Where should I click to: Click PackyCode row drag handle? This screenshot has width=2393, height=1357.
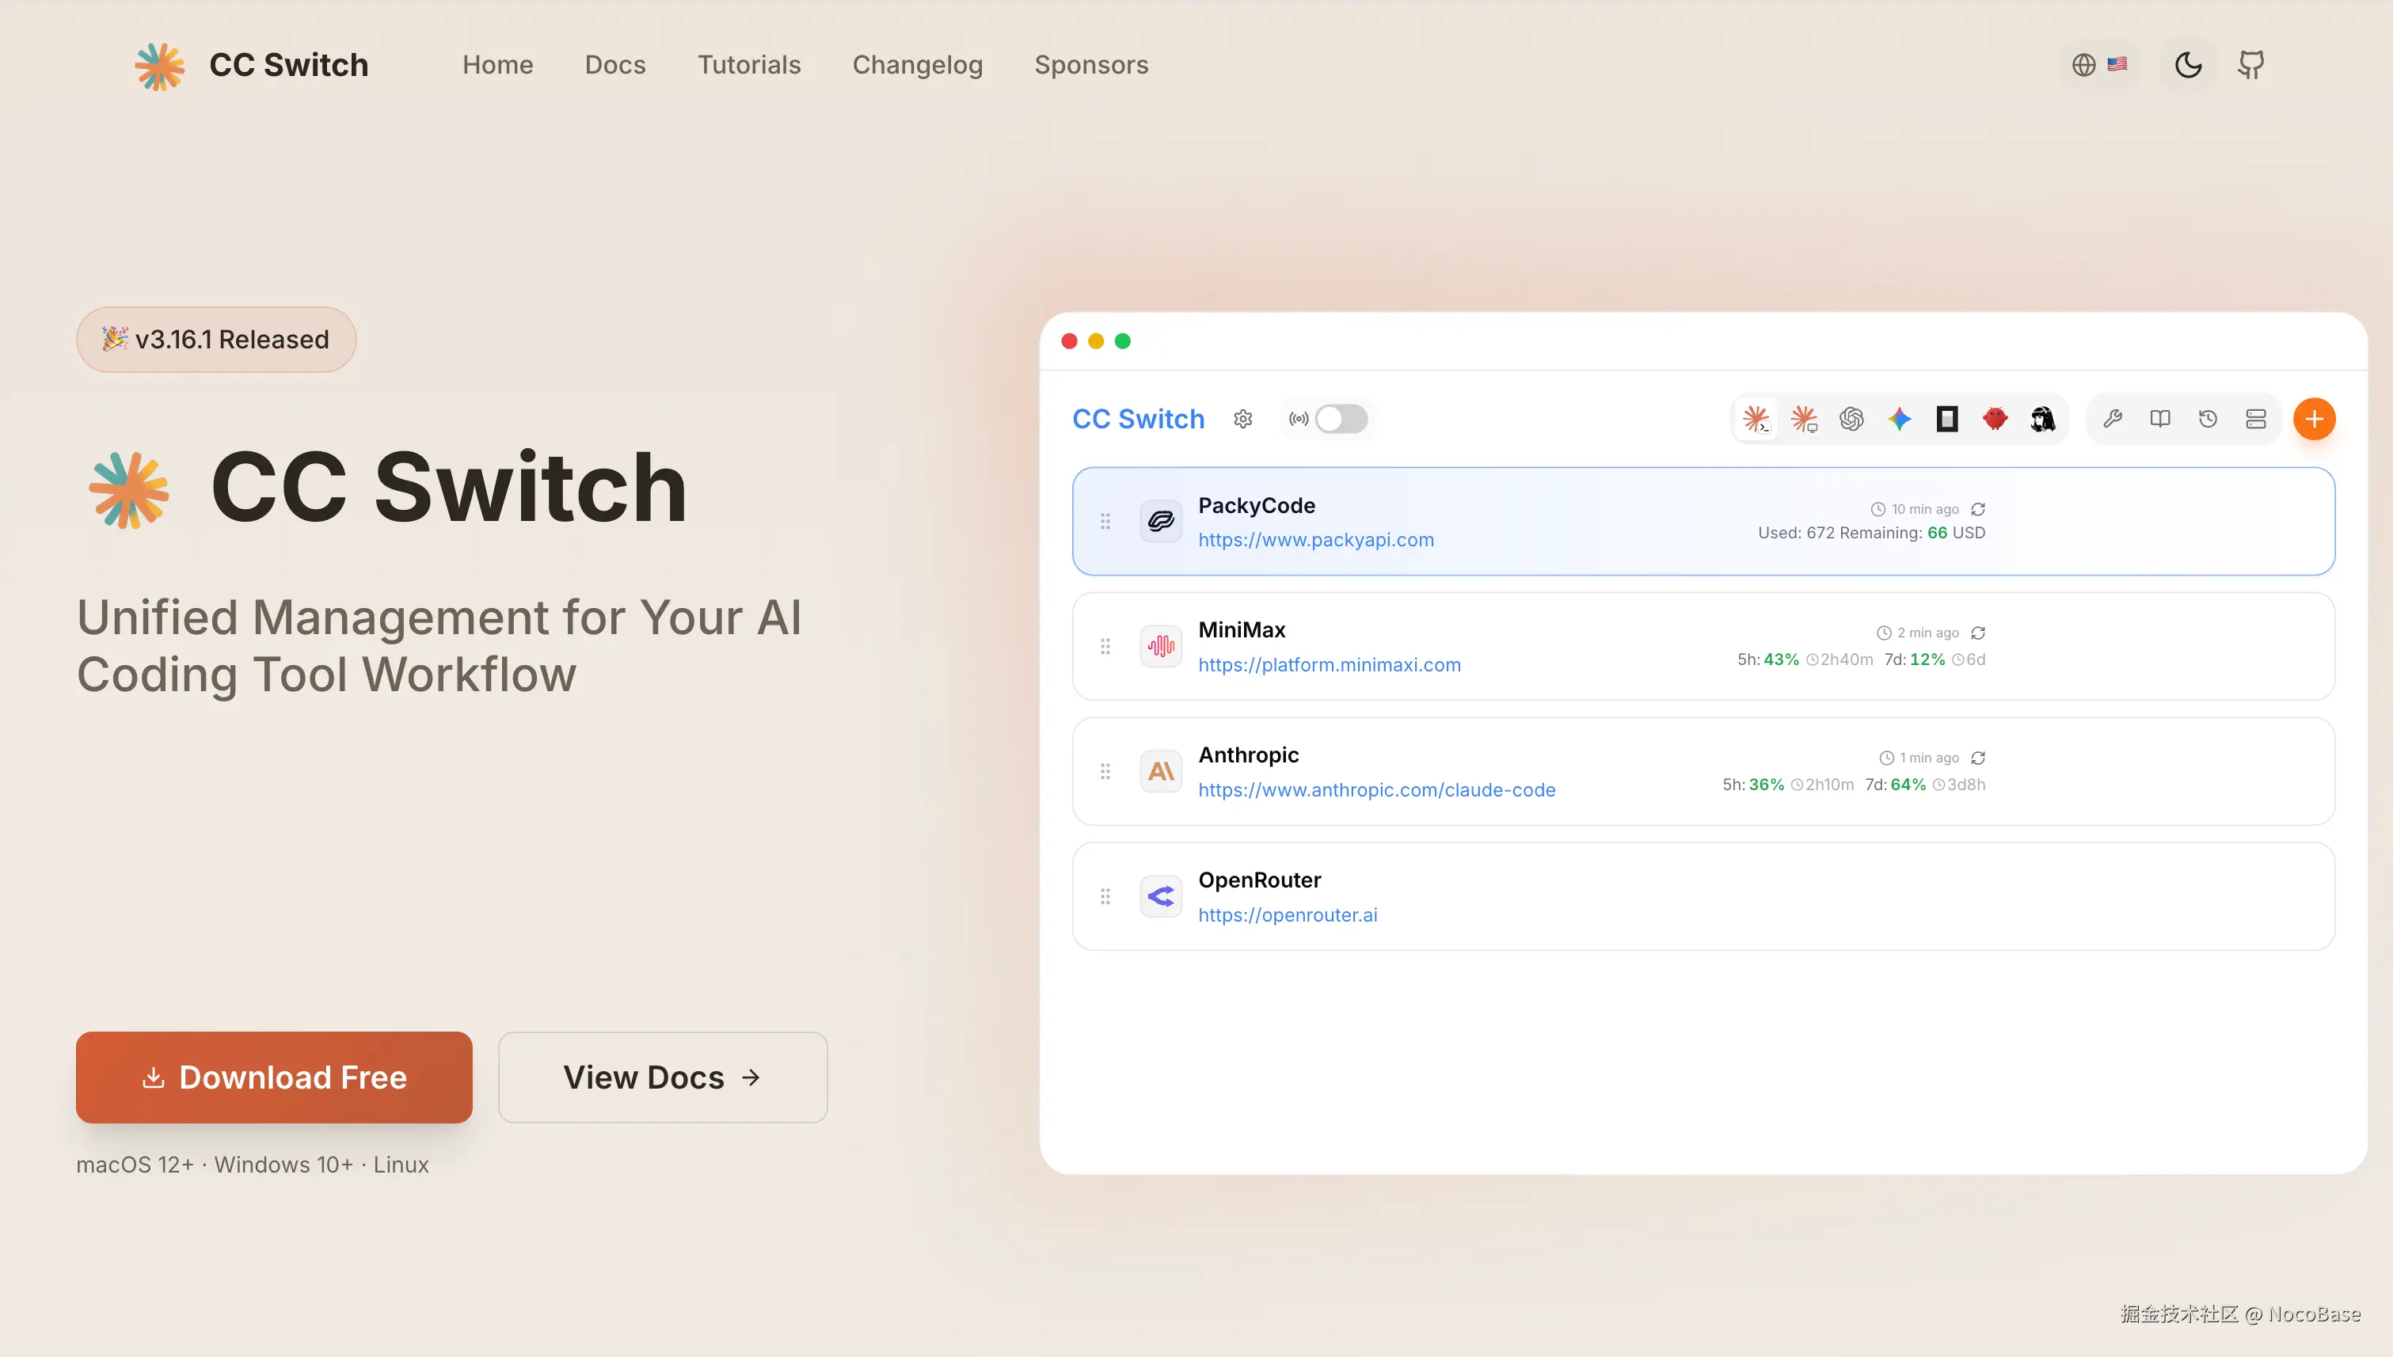pos(1105,521)
